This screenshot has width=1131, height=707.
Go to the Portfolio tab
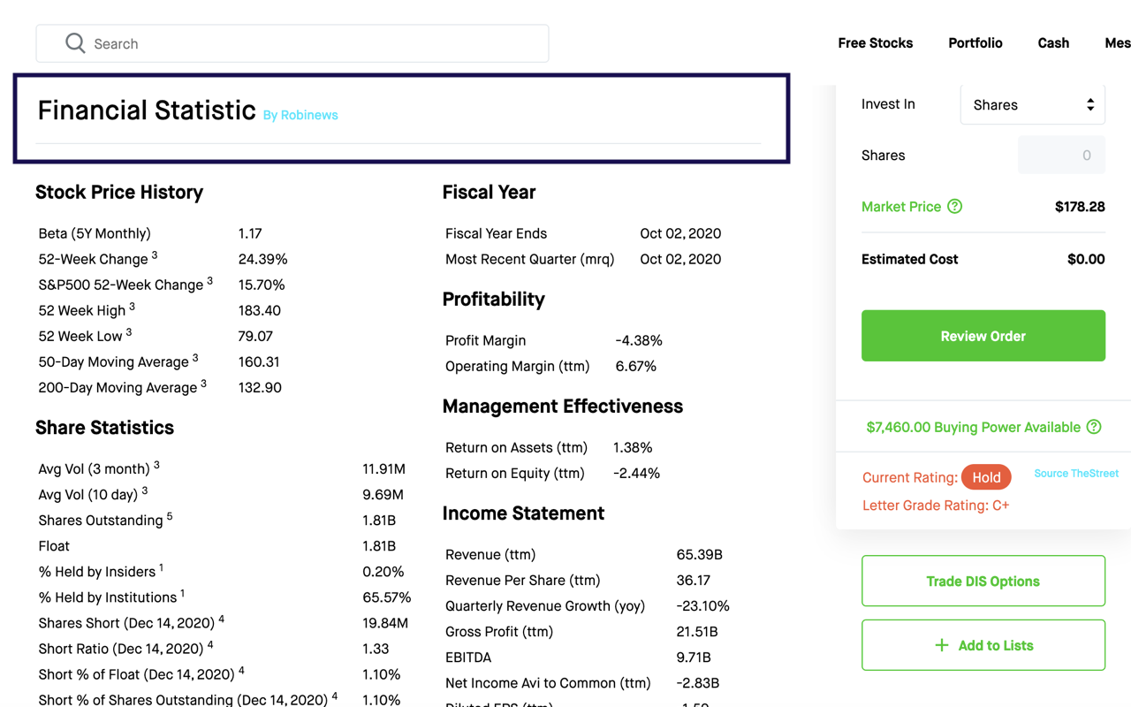click(975, 42)
